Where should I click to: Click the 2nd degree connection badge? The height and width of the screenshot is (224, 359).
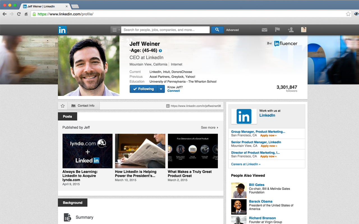269,43
